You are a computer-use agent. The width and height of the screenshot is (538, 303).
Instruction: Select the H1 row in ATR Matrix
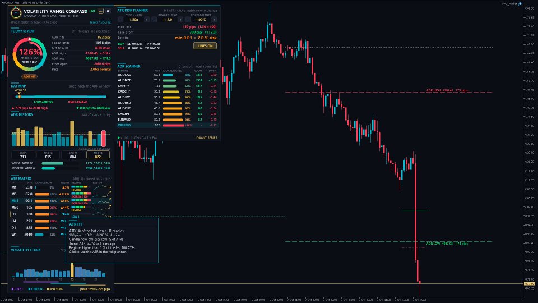(61, 214)
